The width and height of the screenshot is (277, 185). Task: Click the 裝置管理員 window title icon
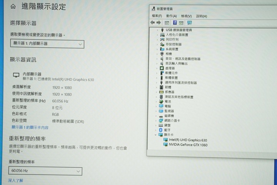(154, 8)
